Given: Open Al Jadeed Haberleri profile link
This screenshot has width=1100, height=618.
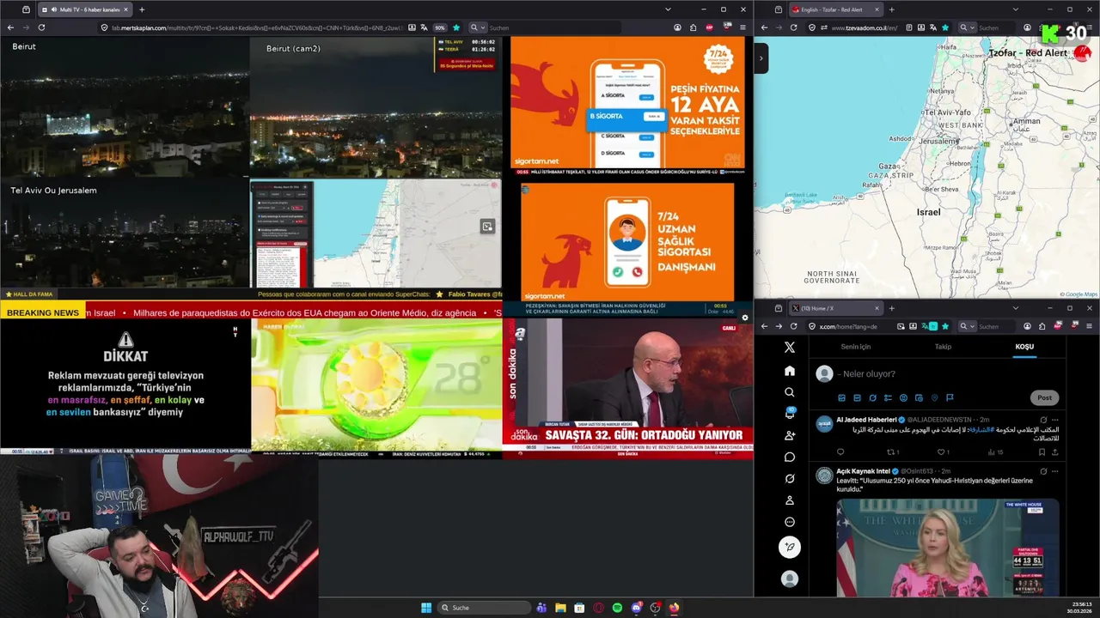Looking at the screenshot, I should (866, 420).
